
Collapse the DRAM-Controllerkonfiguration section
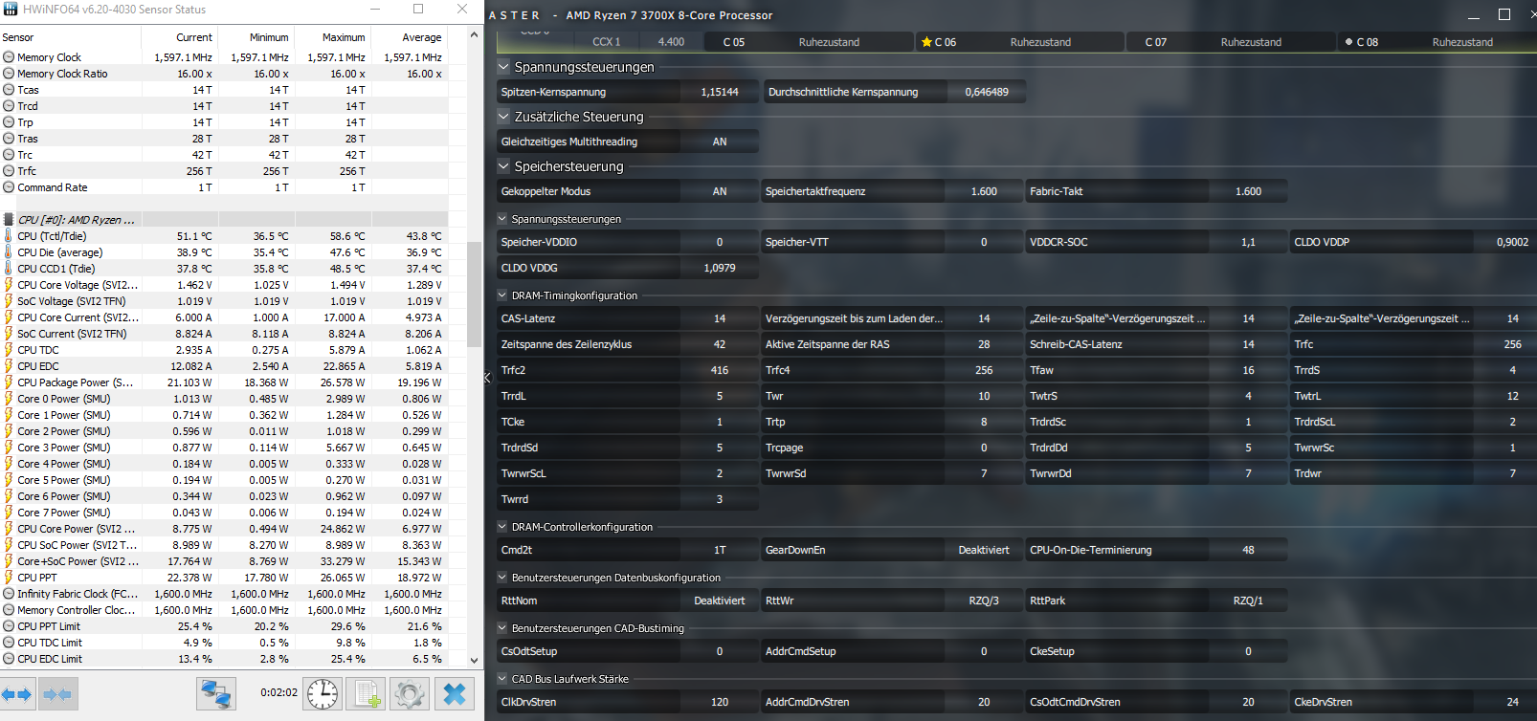[x=502, y=527]
